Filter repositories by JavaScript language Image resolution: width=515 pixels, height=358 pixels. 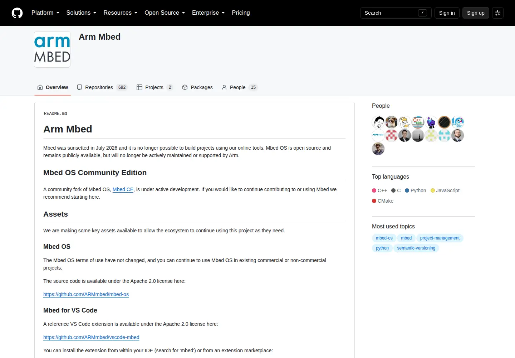pyautogui.click(x=445, y=190)
